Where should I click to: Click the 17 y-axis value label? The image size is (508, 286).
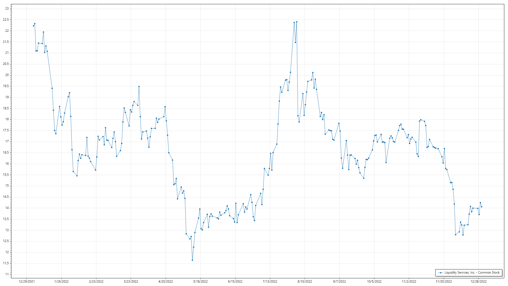[7, 141]
